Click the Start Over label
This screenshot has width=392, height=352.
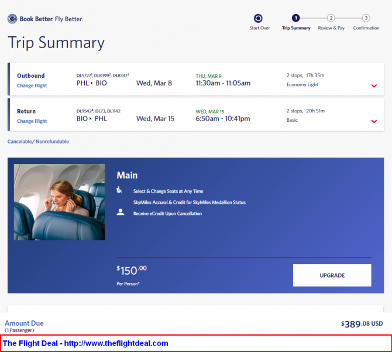click(260, 28)
